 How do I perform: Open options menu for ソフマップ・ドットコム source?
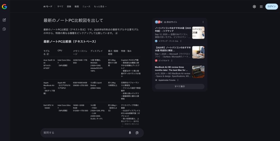click(x=181, y=41)
